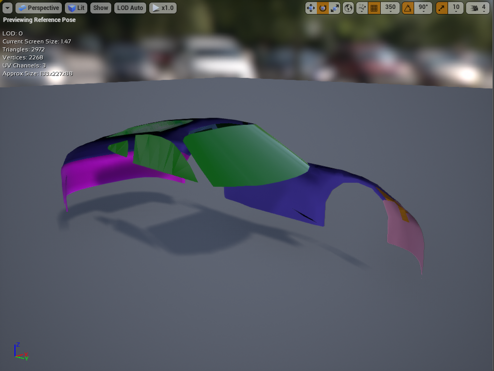Click the XYZ axis gizmo
The height and width of the screenshot is (371, 494).
(21, 352)
